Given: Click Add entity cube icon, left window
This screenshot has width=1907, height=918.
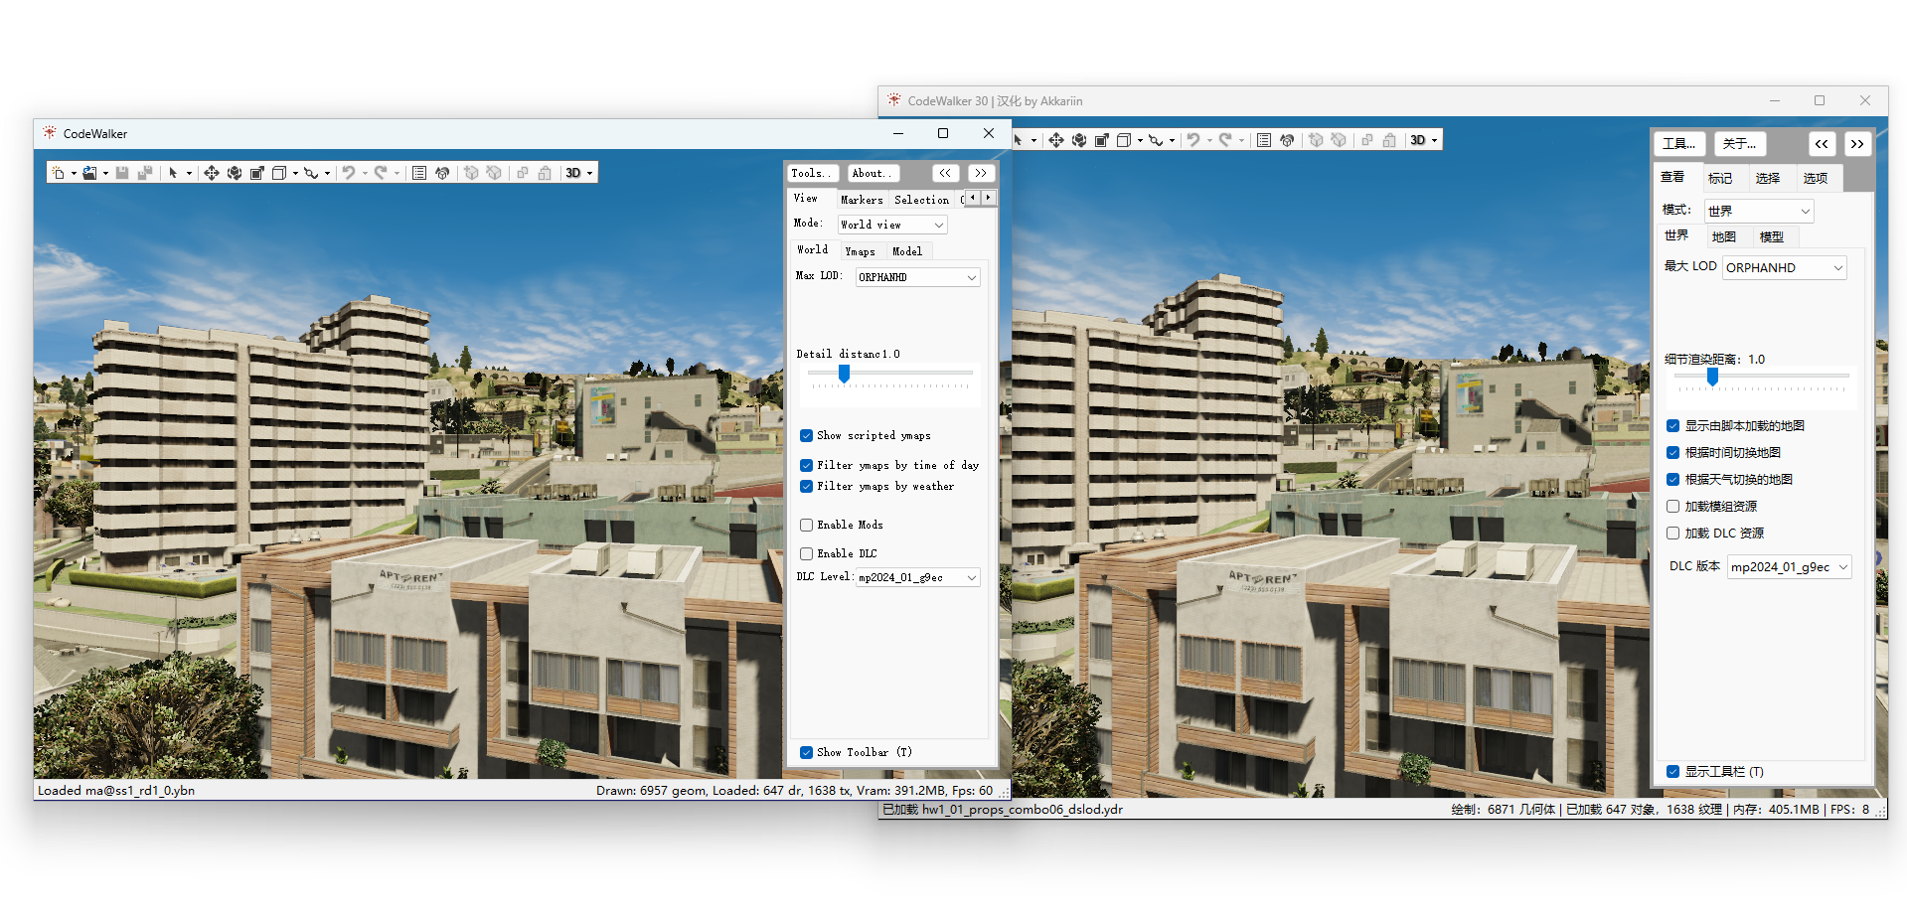Looking at the screenshot, I should (x=471, y=173).
